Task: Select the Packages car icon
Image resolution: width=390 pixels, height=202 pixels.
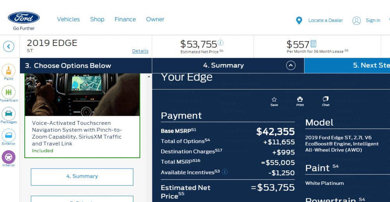Action: coord(9,114)
